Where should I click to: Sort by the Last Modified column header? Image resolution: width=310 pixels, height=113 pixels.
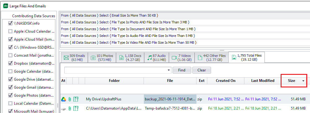263,81
